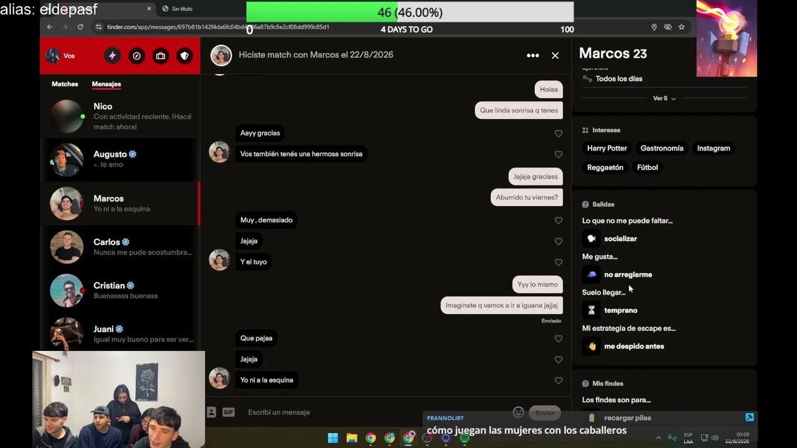Open the safety shield icon

184,56
